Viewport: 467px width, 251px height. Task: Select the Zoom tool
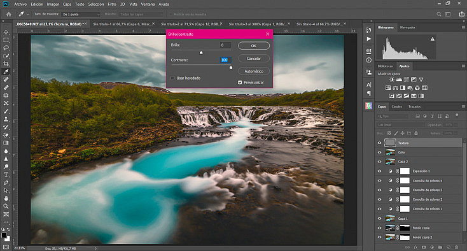6,206
